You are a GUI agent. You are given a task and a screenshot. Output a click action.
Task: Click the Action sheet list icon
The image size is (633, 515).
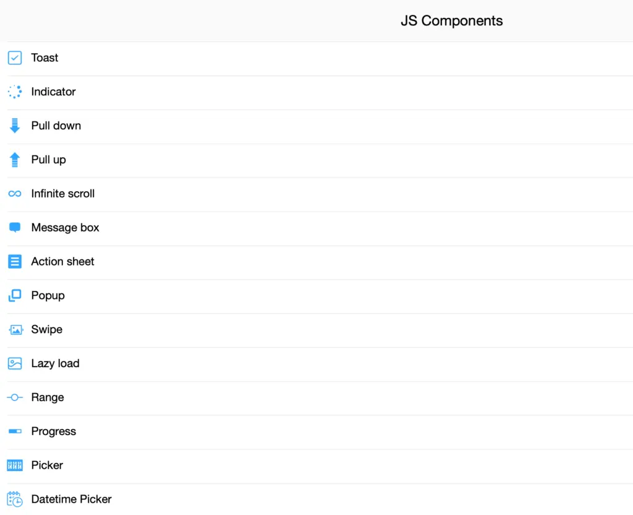click(15, 261)
